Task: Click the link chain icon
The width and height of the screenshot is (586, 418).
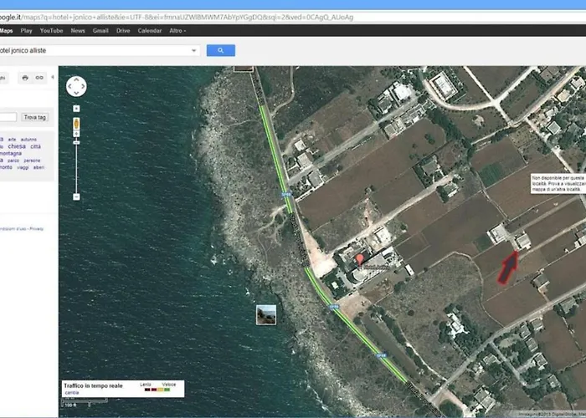Action: tap(39, 78)
